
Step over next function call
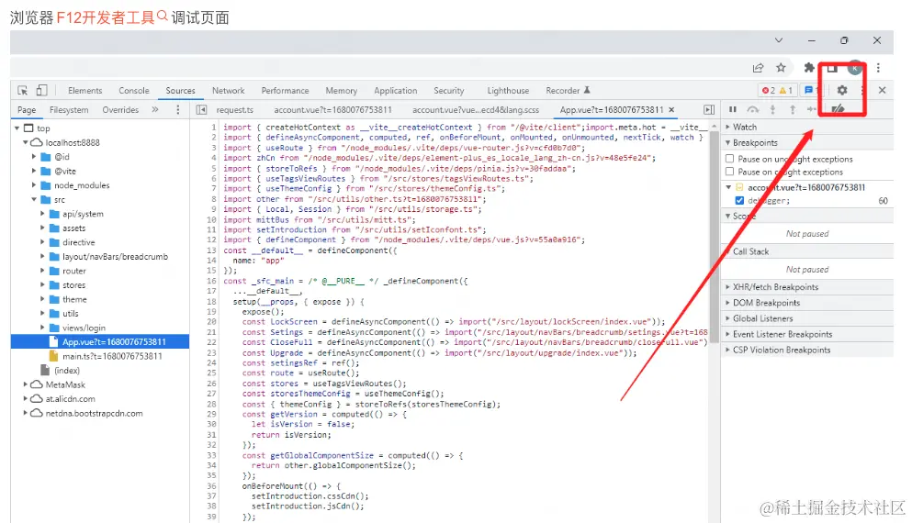pyautogui.click(x=752, y=109)
